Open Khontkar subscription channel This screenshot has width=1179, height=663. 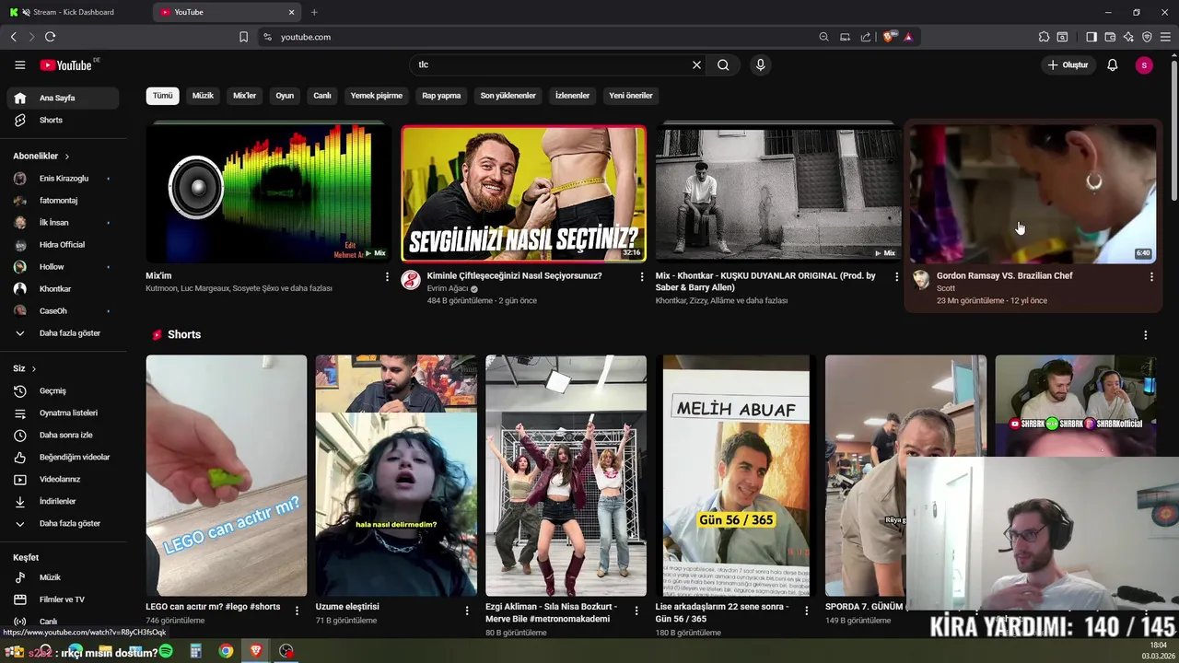[x=63, y=289]
